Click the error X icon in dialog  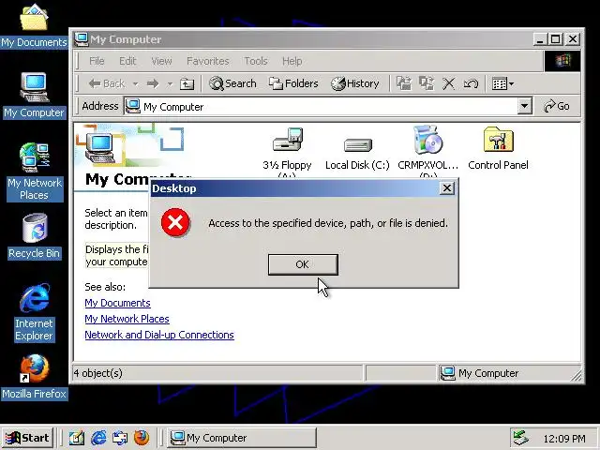175,222
